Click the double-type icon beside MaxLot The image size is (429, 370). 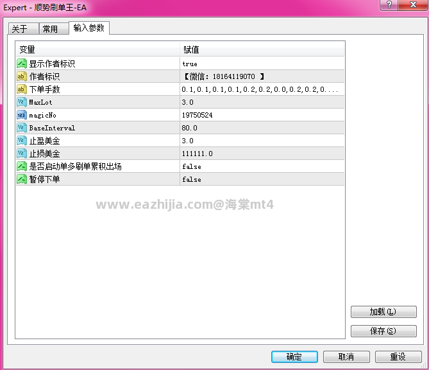point(22,102)
